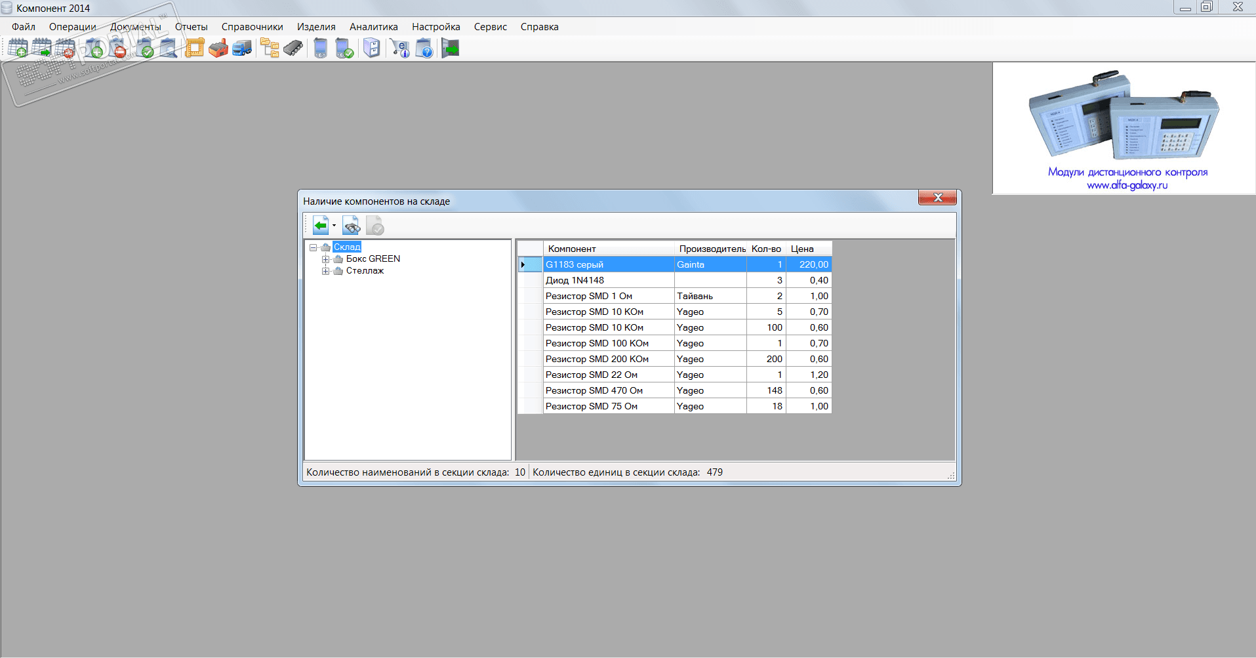Click the calendar icon with green plus
The width and height of the screenshot is (1256, 658).
click(18, 49)
